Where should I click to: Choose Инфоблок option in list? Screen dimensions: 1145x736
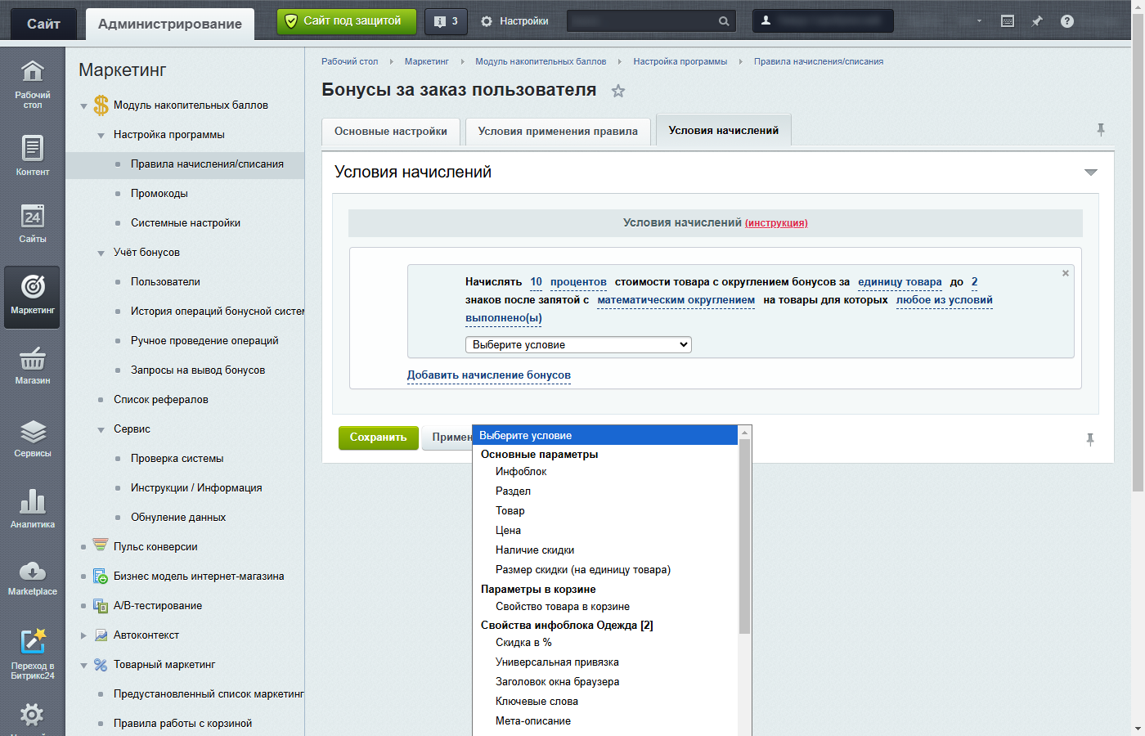point(521,472)
